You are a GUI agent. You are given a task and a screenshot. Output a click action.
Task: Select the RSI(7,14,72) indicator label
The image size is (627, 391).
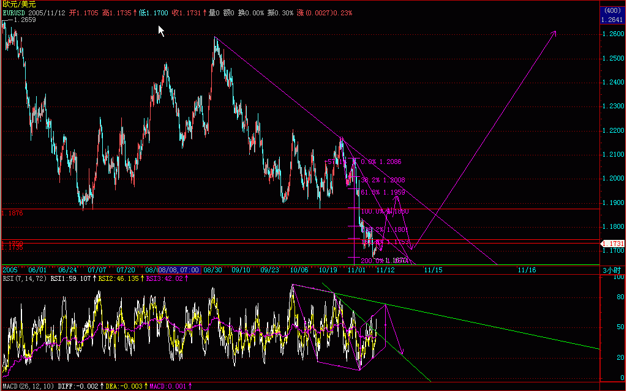click(24, 278)
